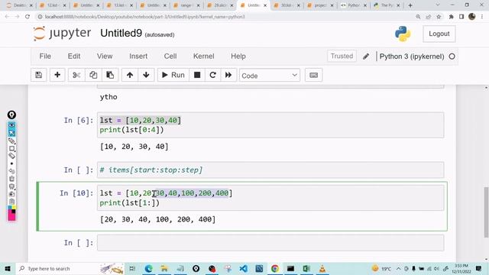The height and width of the screenshot is (275, 489).
Task: Click inside cell In [10] code editor
Action: click(x=270, y=198)
